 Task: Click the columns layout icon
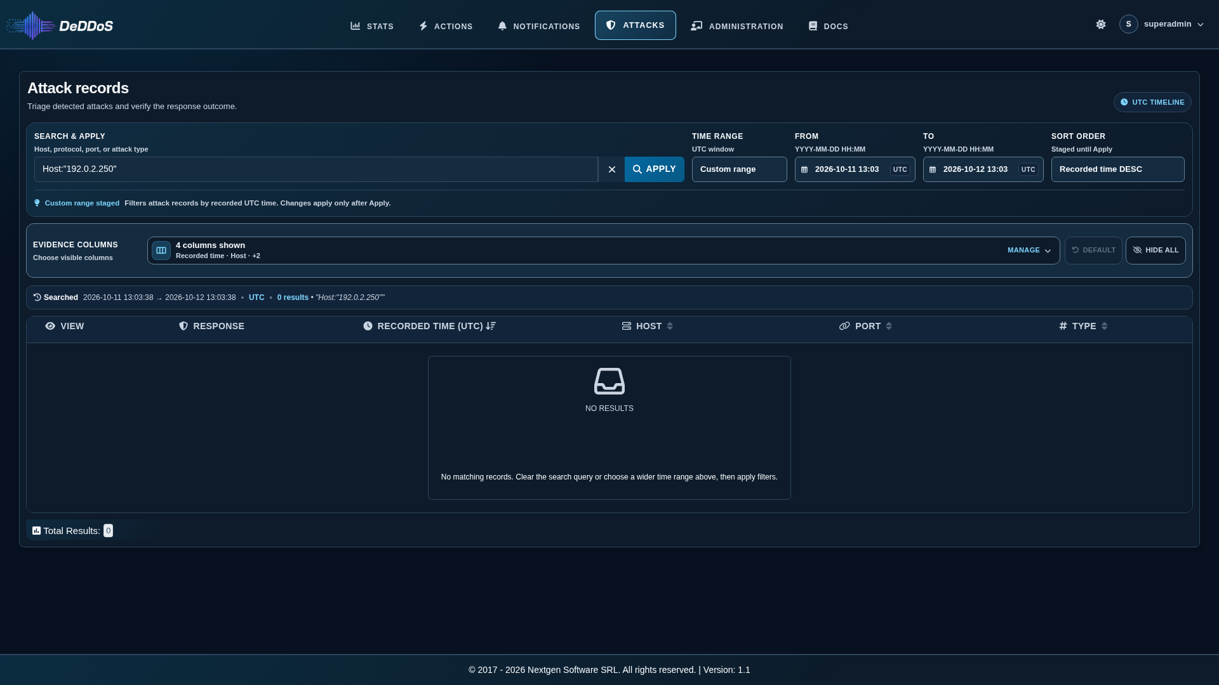(161, 251)
